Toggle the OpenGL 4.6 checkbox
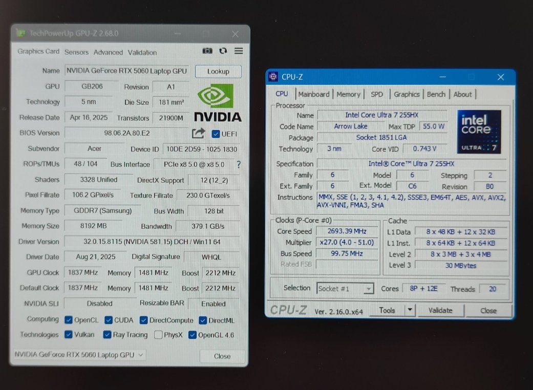Screen dimensions: 533x390 tap(193, 335)
